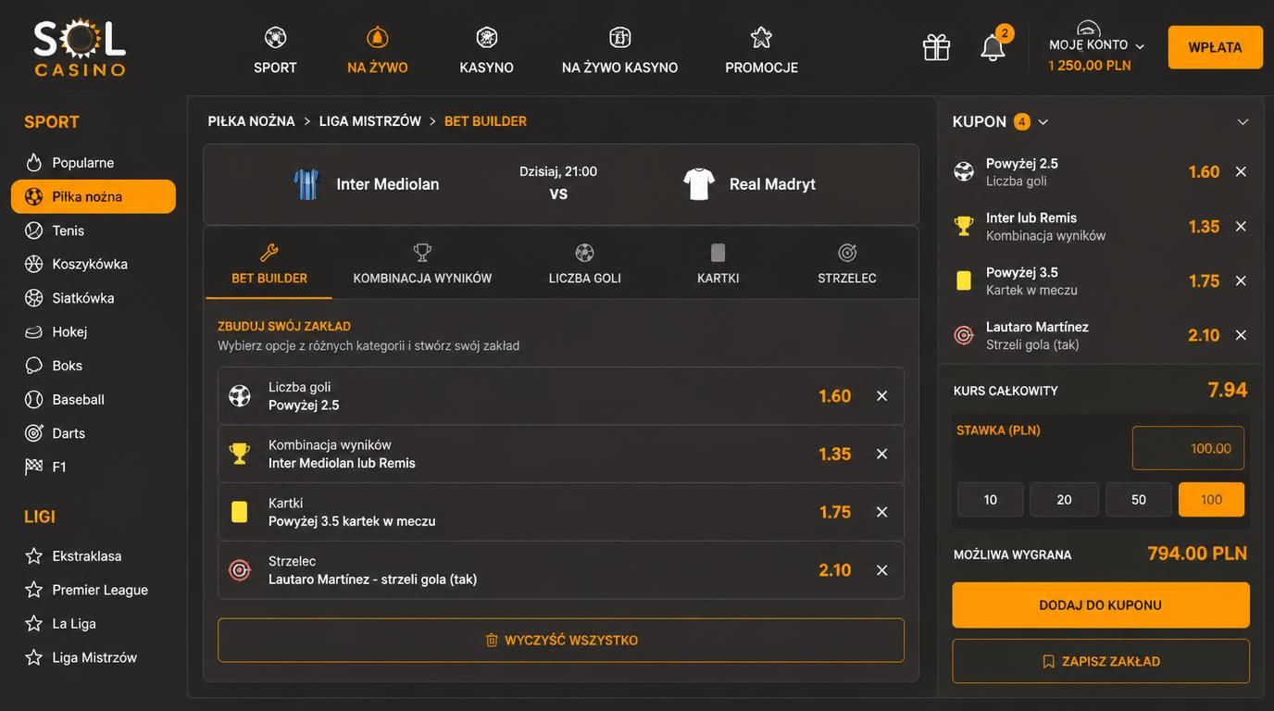
Task: Remove Inter lub Remis from the coupon
Action: pyautogui.click(x=1241, y=227)
